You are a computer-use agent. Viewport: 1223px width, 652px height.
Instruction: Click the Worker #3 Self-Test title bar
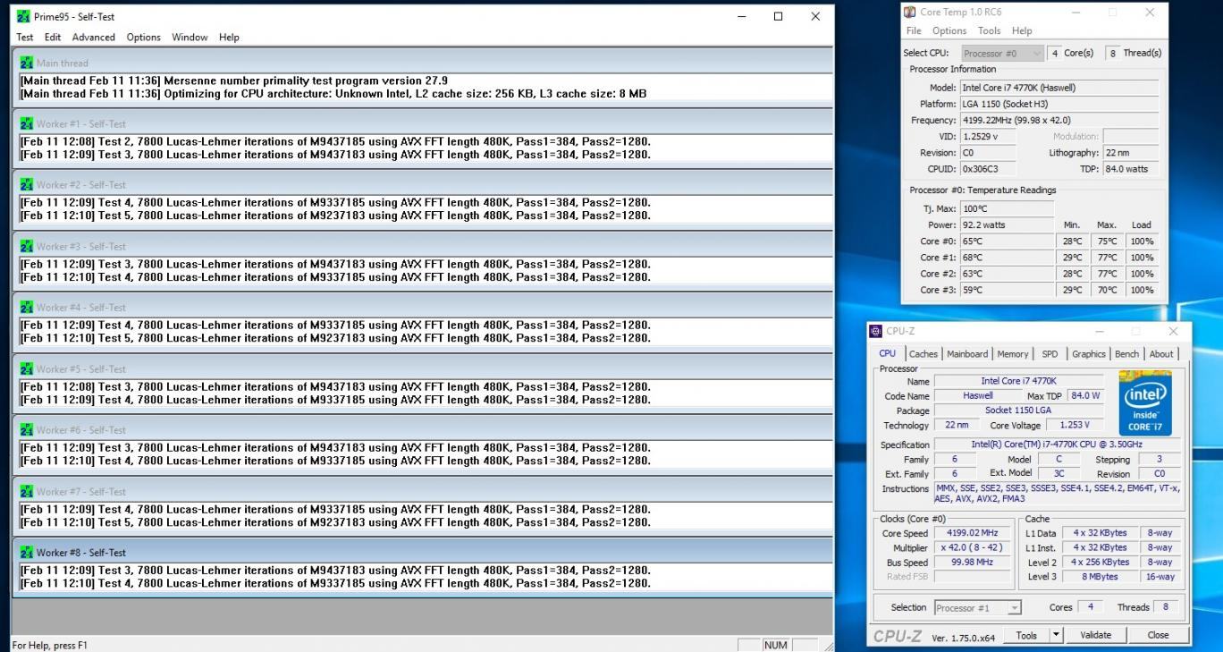(x=422, y=247)
